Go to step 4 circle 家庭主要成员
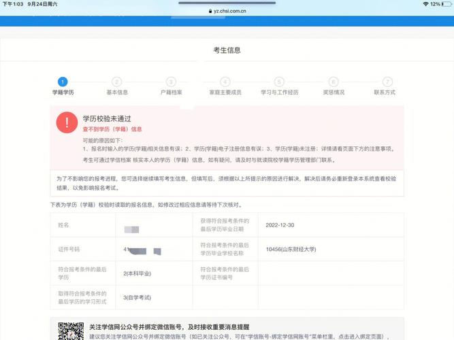This screenshot has width=454, height=340. click(225, 82)
